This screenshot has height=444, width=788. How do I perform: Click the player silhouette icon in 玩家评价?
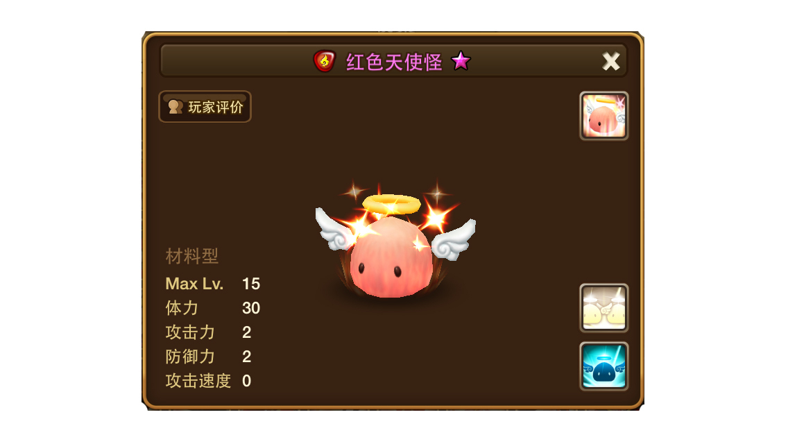point(175,107)
